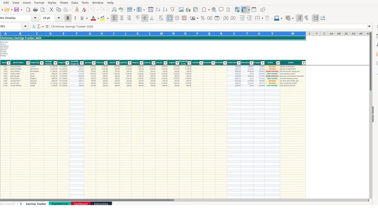The height and width of the screenshot is (212, 378).
Task: Increase indent icon
Action: [242, 18]
